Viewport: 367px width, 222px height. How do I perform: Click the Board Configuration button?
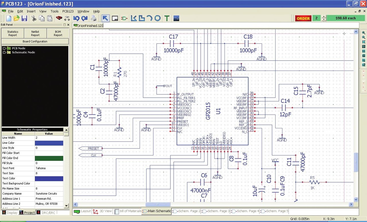35,41
